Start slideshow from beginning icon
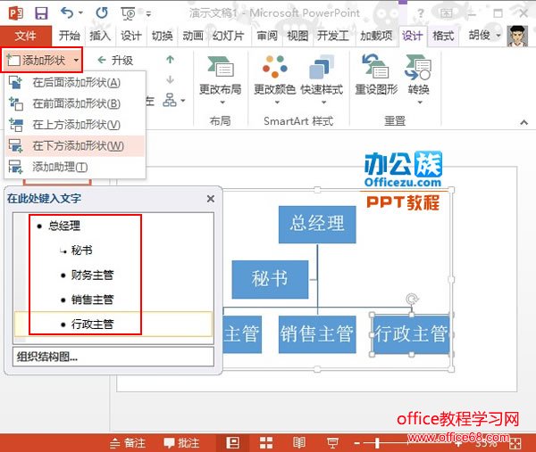The image size is (536, 452). click(x=128, y=13)
